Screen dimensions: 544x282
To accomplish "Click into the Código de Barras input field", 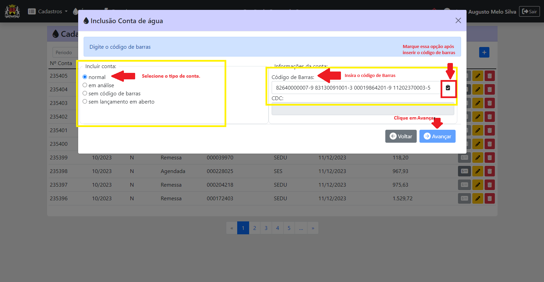I will tap(355, 88).
